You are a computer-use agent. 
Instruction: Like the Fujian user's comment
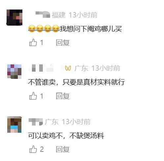point(33,42)
